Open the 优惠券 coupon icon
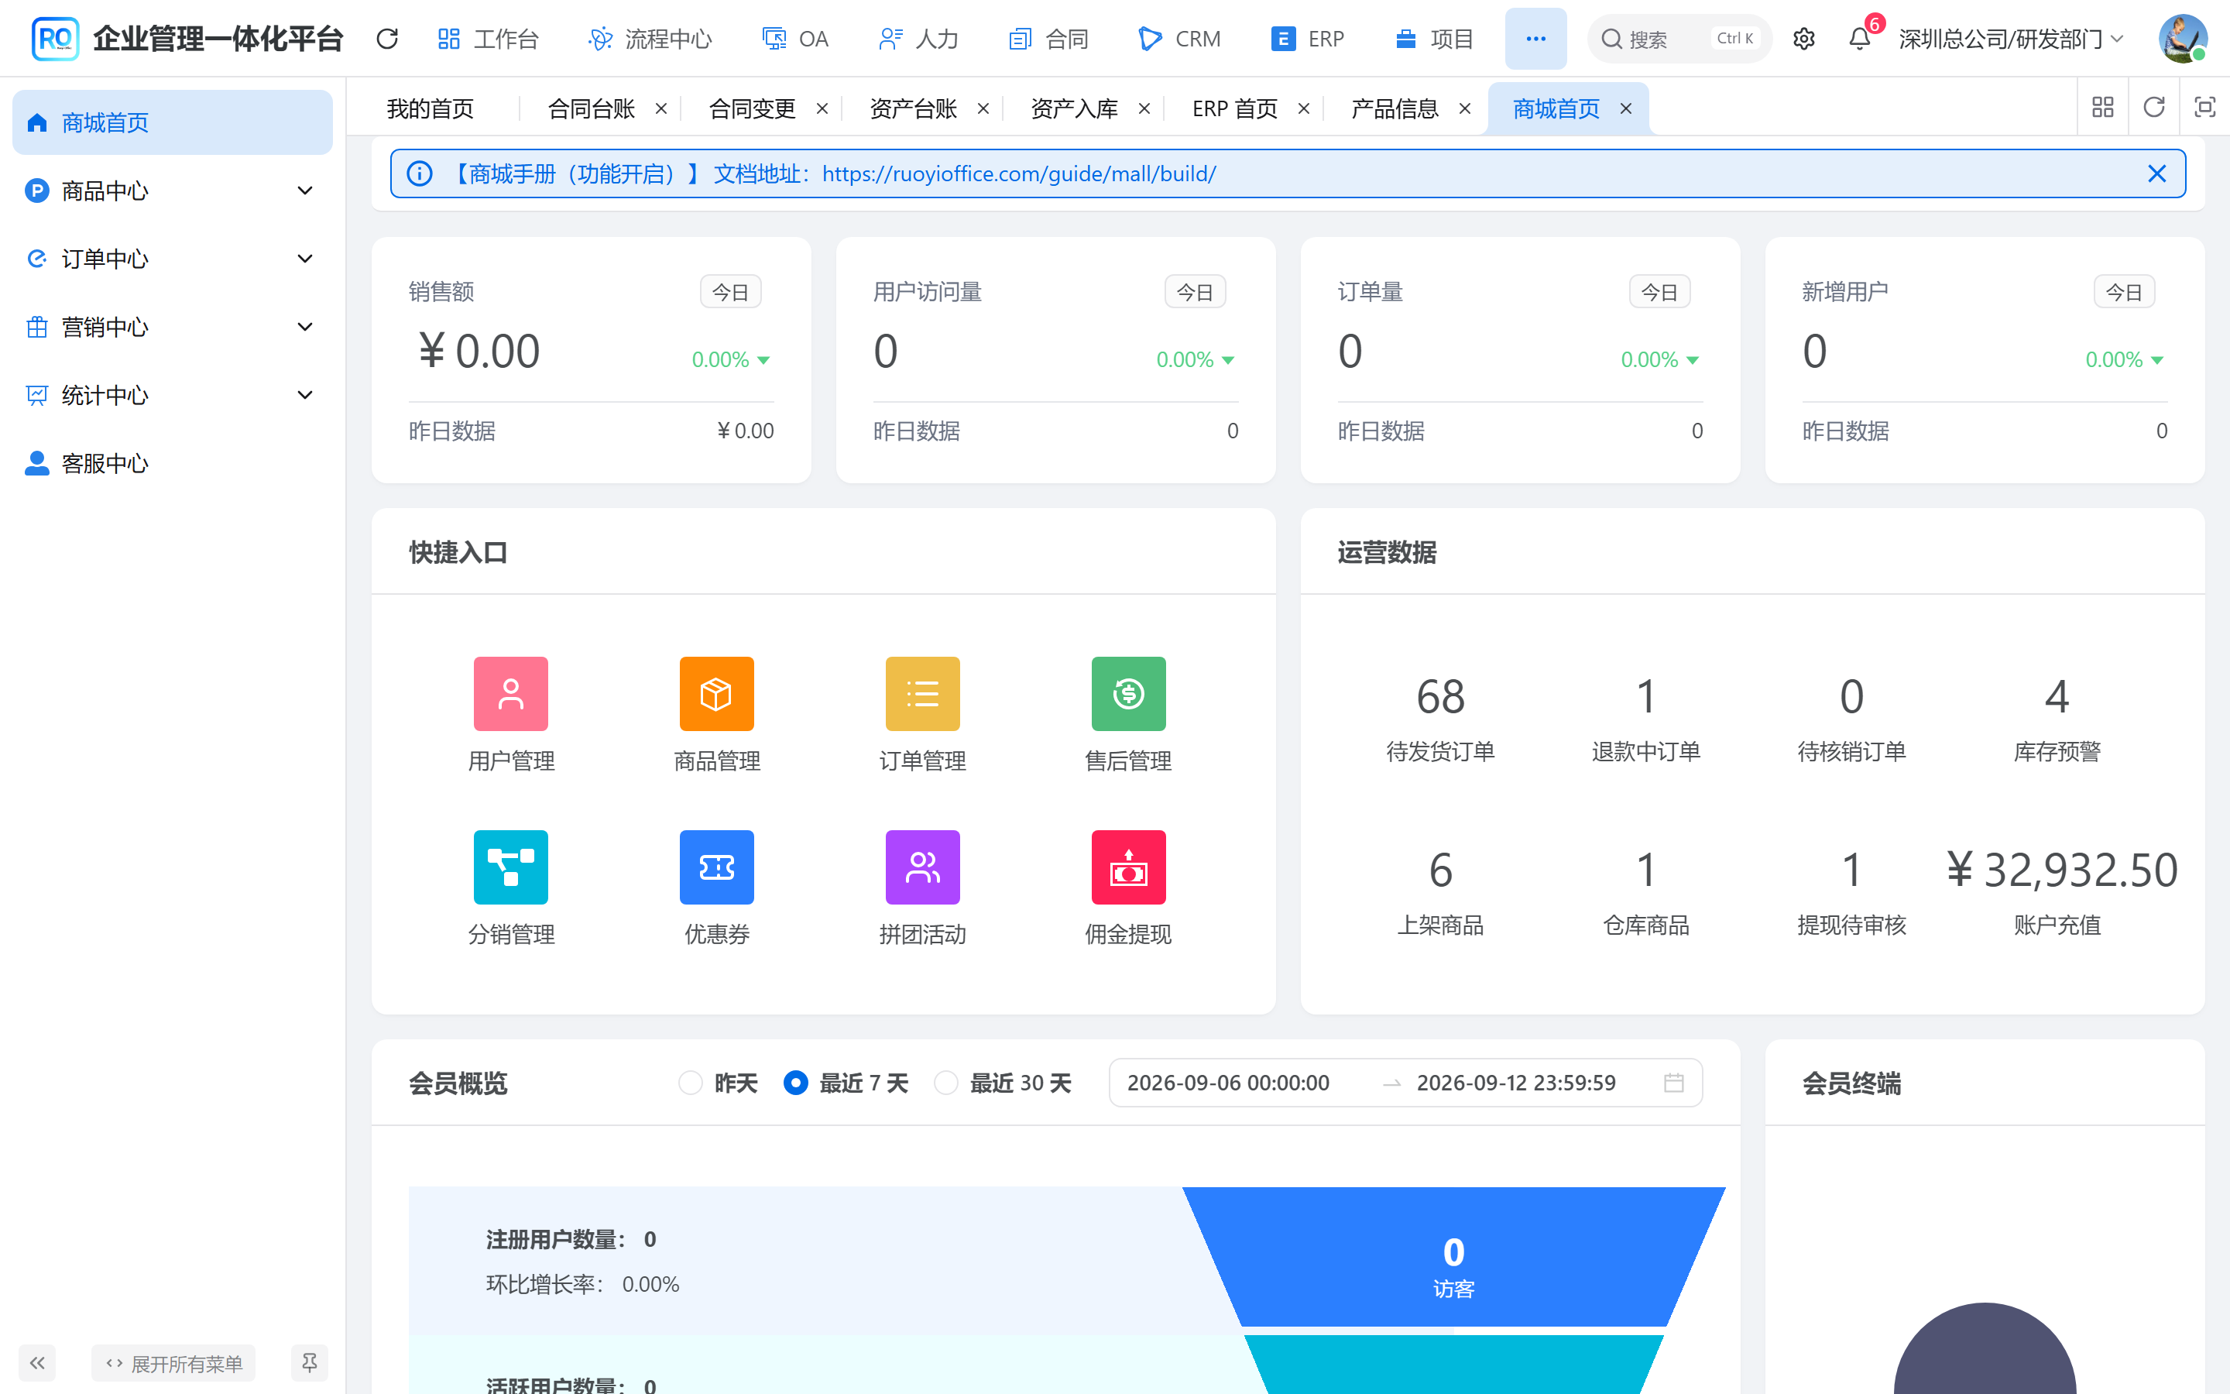Screen dimensions: 2230x1394 [x=716, y=867]
